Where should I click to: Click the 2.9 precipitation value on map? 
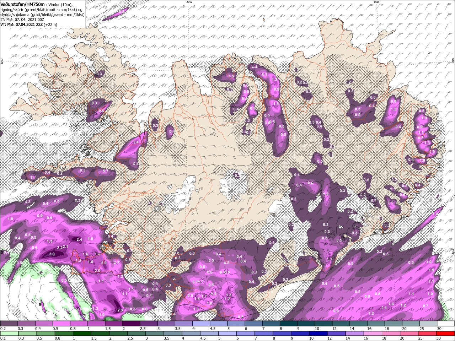120,310
